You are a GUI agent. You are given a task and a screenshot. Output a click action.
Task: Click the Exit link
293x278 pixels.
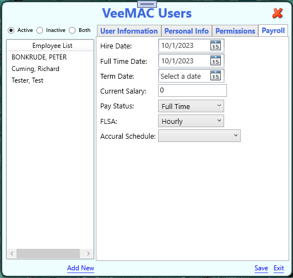tap(279, 268)
